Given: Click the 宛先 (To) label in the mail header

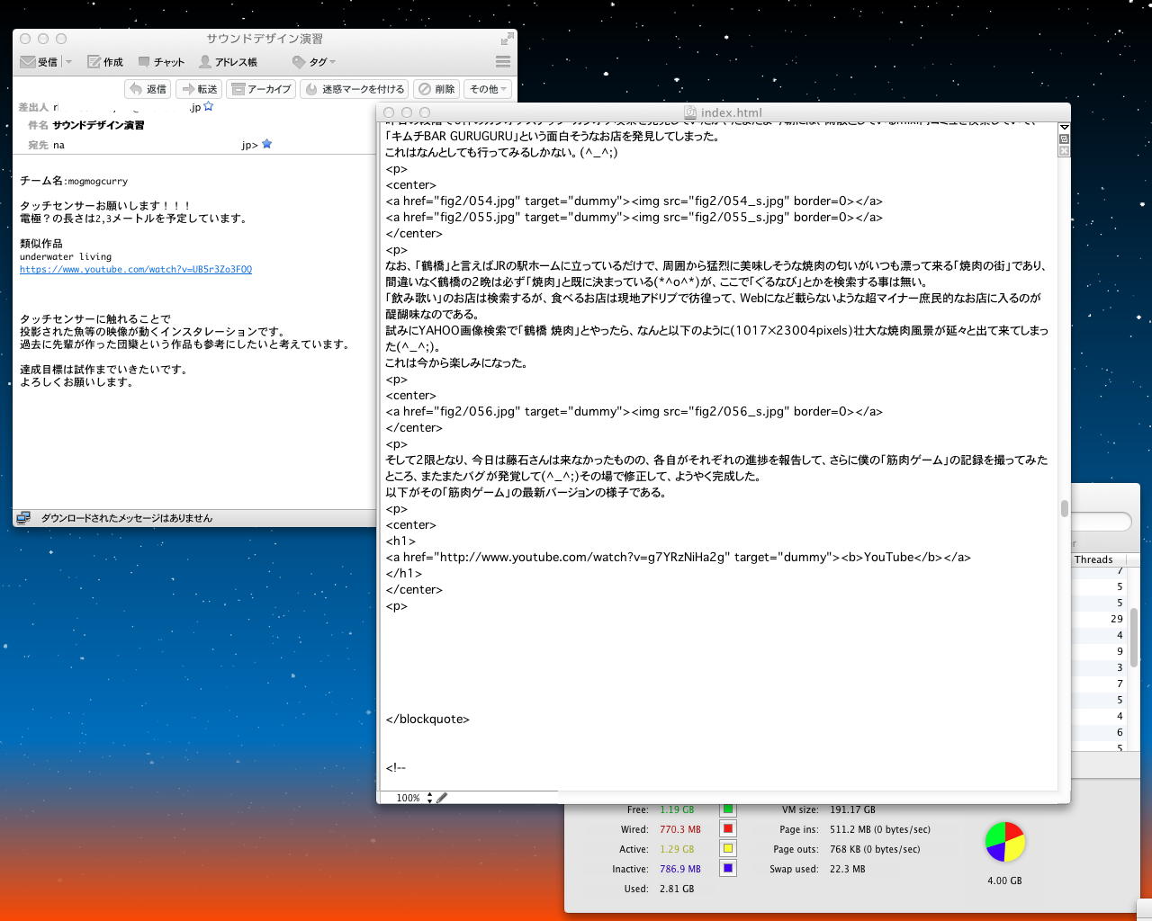Looking at the screenshot, I should [38, 145].
